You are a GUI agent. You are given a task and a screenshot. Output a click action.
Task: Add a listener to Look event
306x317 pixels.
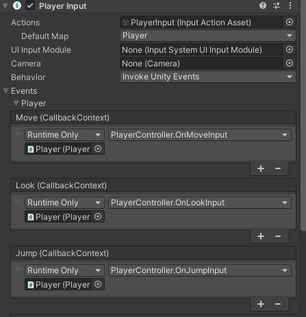261,236
